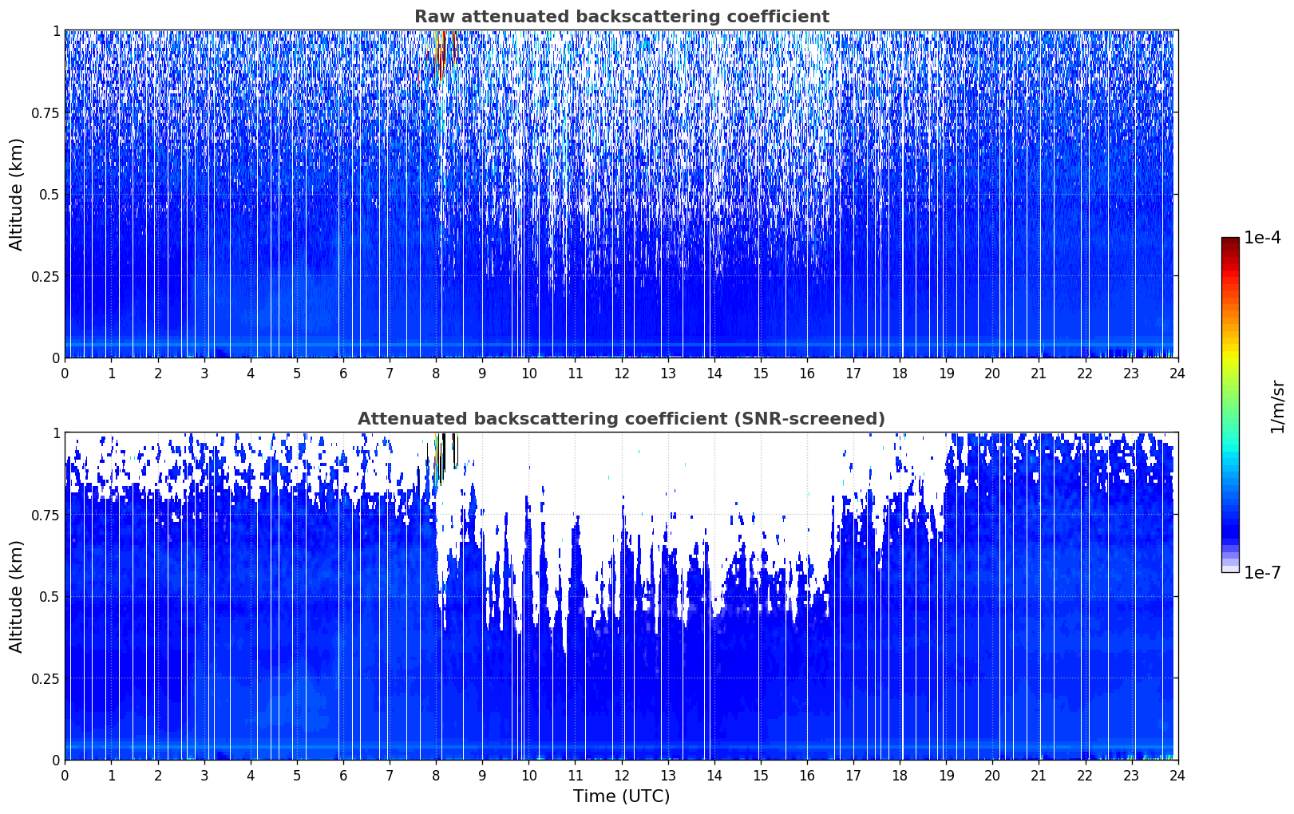Click the altitude 1 tick on top plot

[x=56, y=30]
